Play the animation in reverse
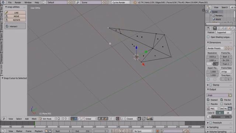 120,131
